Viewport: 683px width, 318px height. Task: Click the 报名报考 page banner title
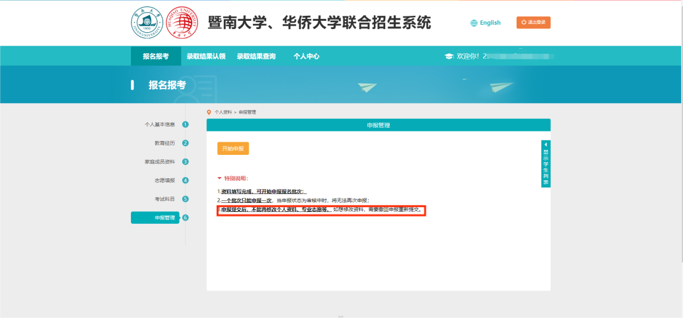point(167,85)
